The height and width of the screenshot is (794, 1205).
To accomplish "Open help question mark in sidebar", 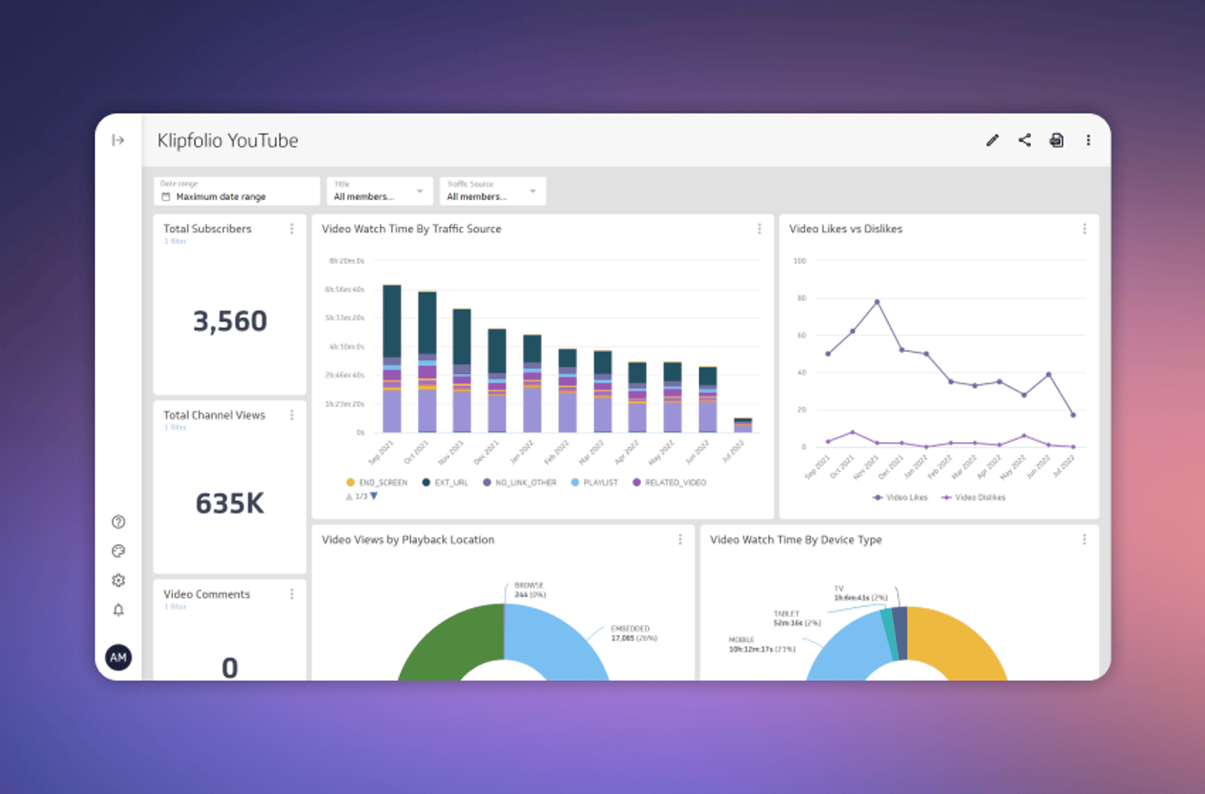I will pyautogui.click(x=118, y=522).
